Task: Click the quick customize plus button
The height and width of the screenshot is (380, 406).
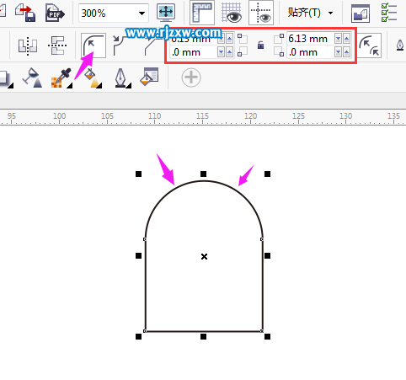Action: click(x=191, y=78)
